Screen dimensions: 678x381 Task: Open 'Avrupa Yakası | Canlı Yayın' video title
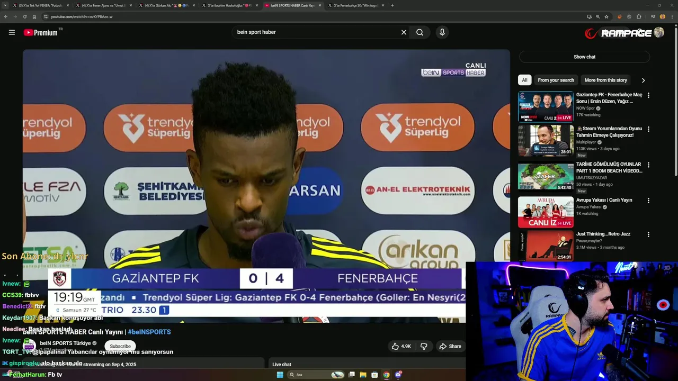pyautogui.click(x=604, y=201)
